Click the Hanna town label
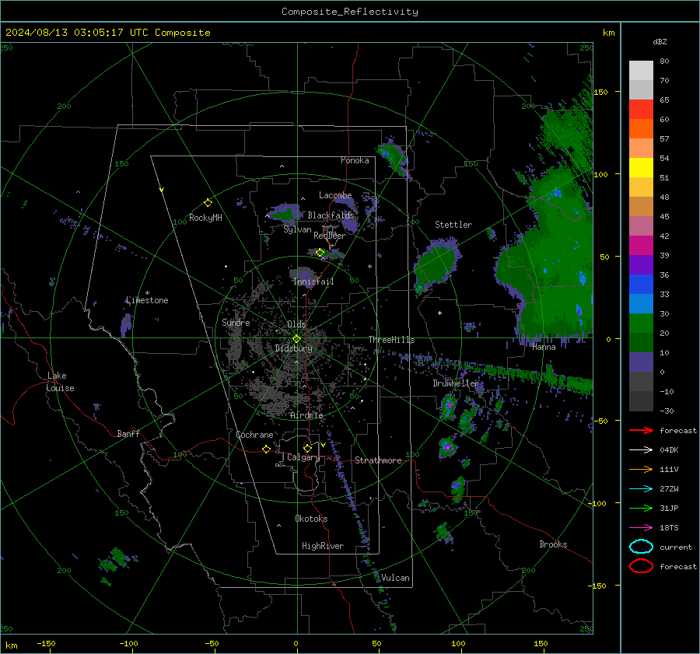Screen dimensions: 700x654 (544, 347)
